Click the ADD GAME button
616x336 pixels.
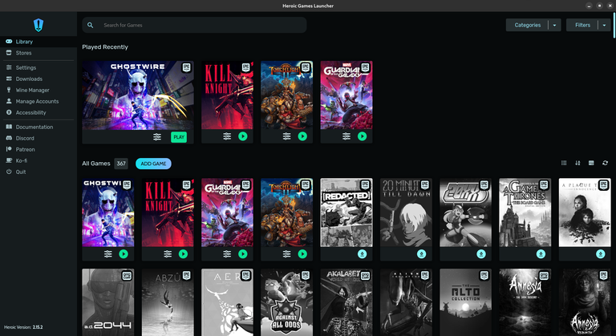tap(153, 164)
